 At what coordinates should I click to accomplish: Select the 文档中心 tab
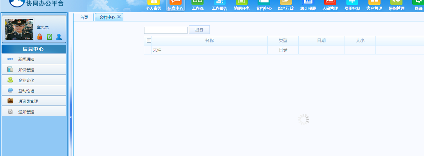pos(107,17)
